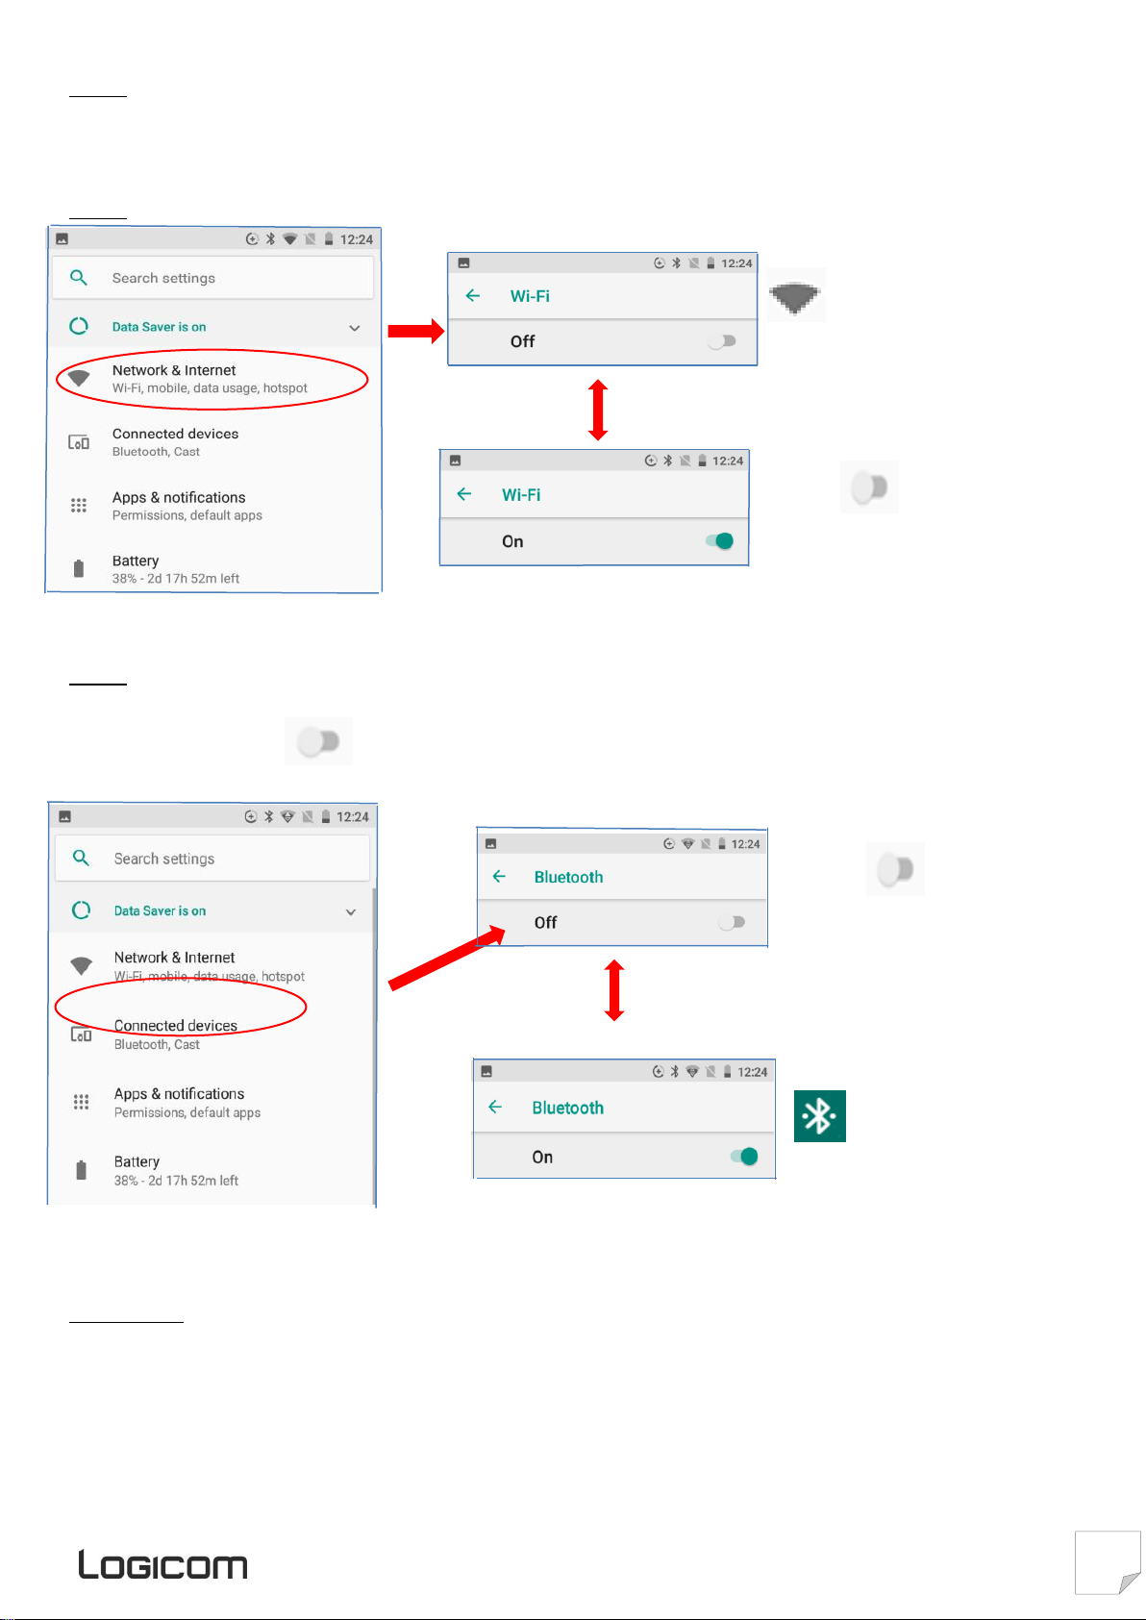Click the back arrow in the Wi-Fi On panel
Viewport: 1146px width, 1620px height.
pos(464,494)
